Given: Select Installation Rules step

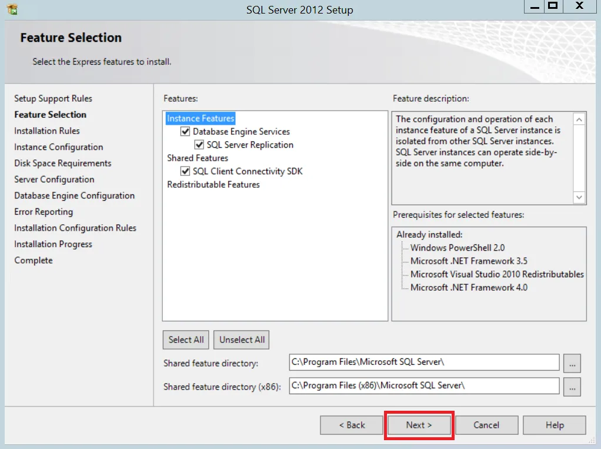Looking at the screenshot, I should (47, 131).
